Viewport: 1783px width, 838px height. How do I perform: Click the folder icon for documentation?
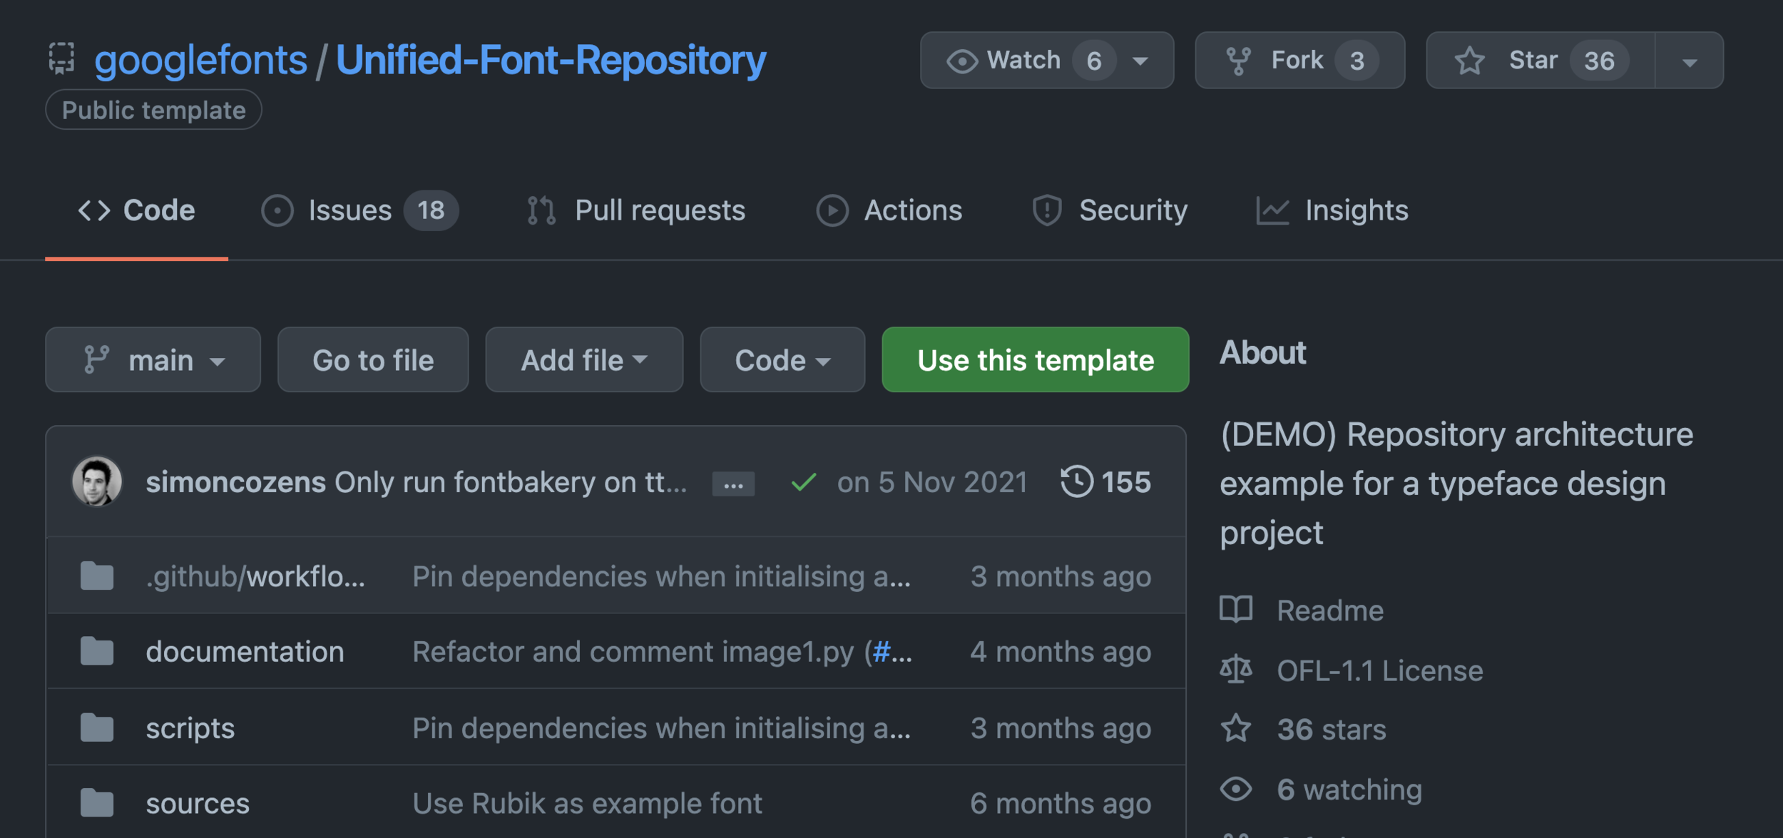pos(97,651)
